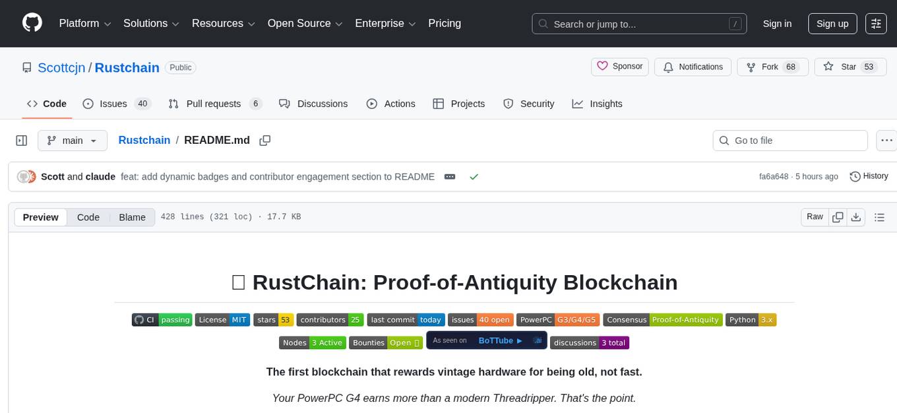The image size is (897, 413).
Task: Click the Sponsor button
Action: 619,66
